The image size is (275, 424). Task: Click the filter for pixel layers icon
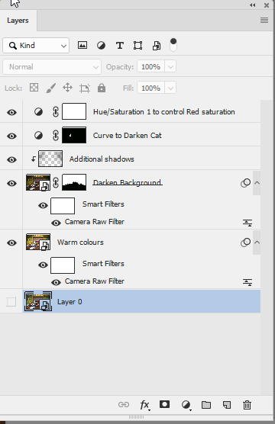point(82,45)
